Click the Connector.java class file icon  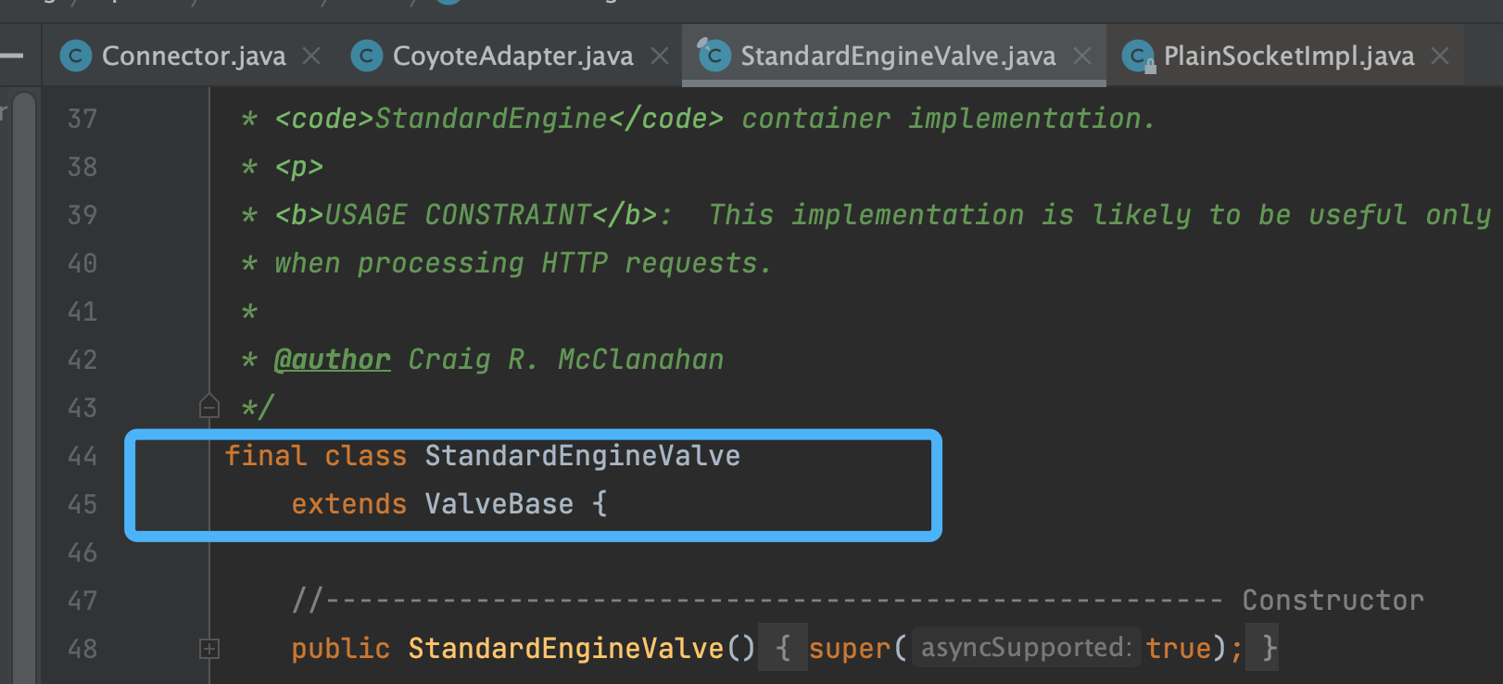pos(76,57)
